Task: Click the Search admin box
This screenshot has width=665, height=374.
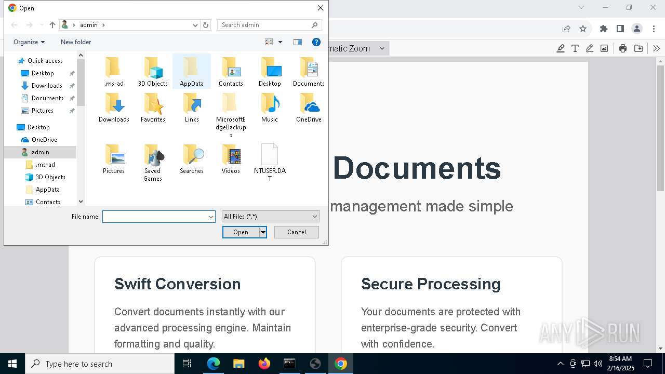Action: click(x=269, y=25)
